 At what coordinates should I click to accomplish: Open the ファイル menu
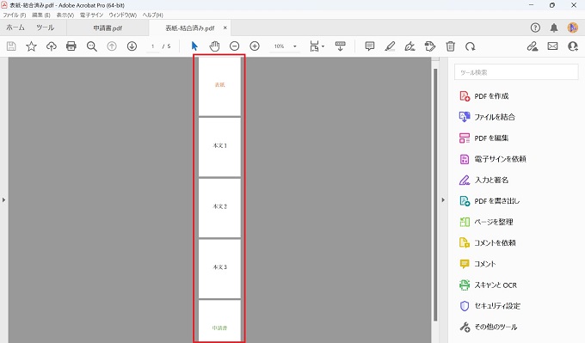point(15,15)
